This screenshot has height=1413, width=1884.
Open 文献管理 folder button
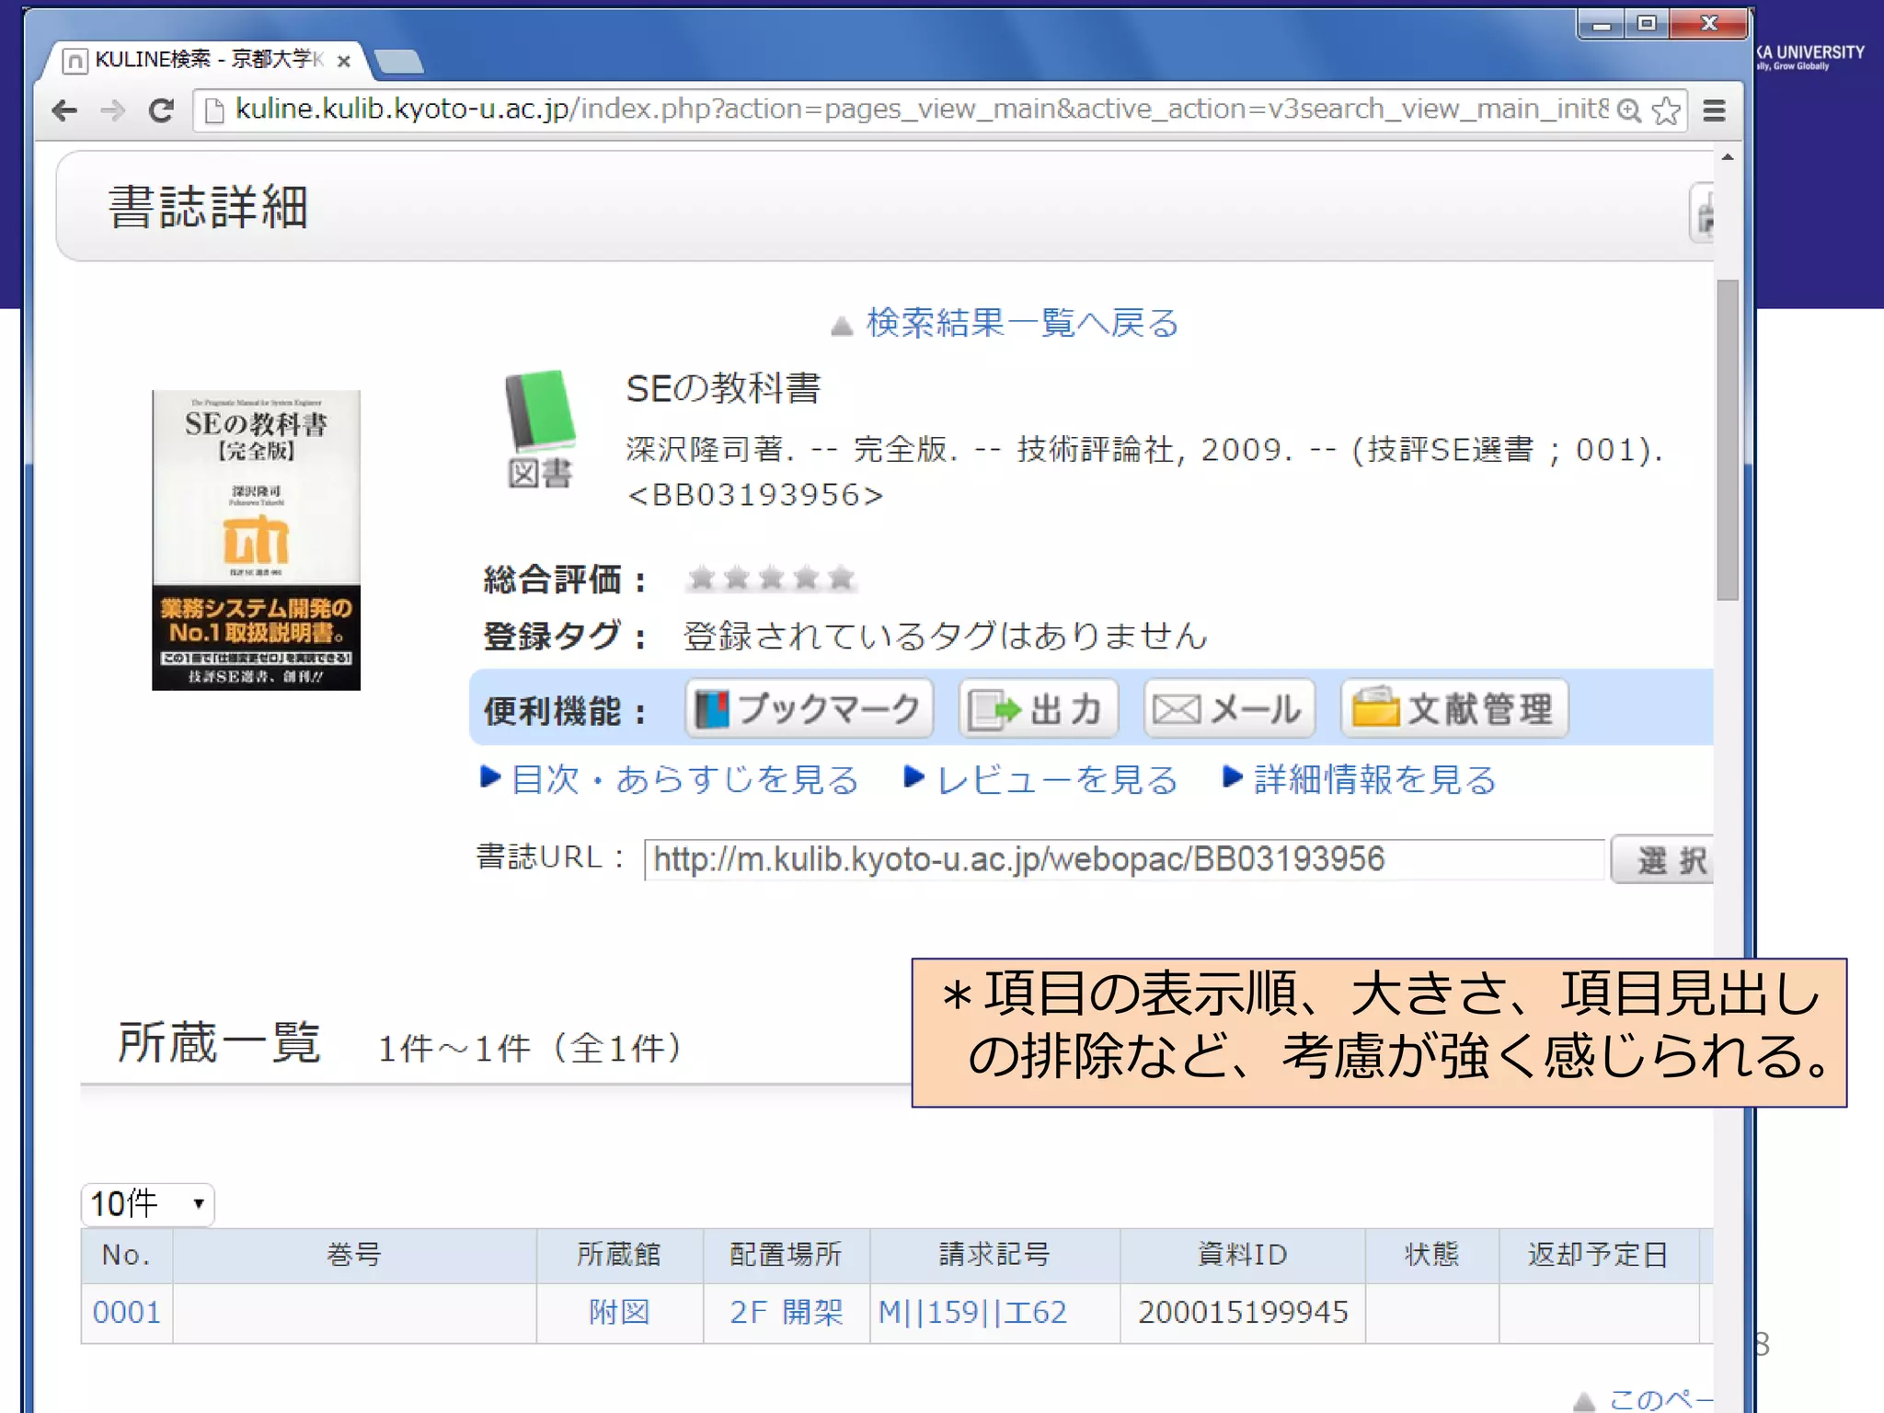pos(1453,709)
